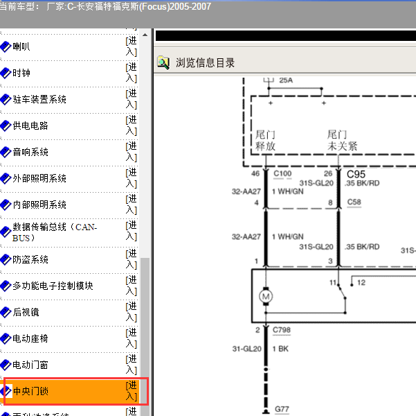Image resolution: width=416 pixels, height=416 pixels.
Task: Click the motor M symbol in the diagram
Action: point(266,296)
